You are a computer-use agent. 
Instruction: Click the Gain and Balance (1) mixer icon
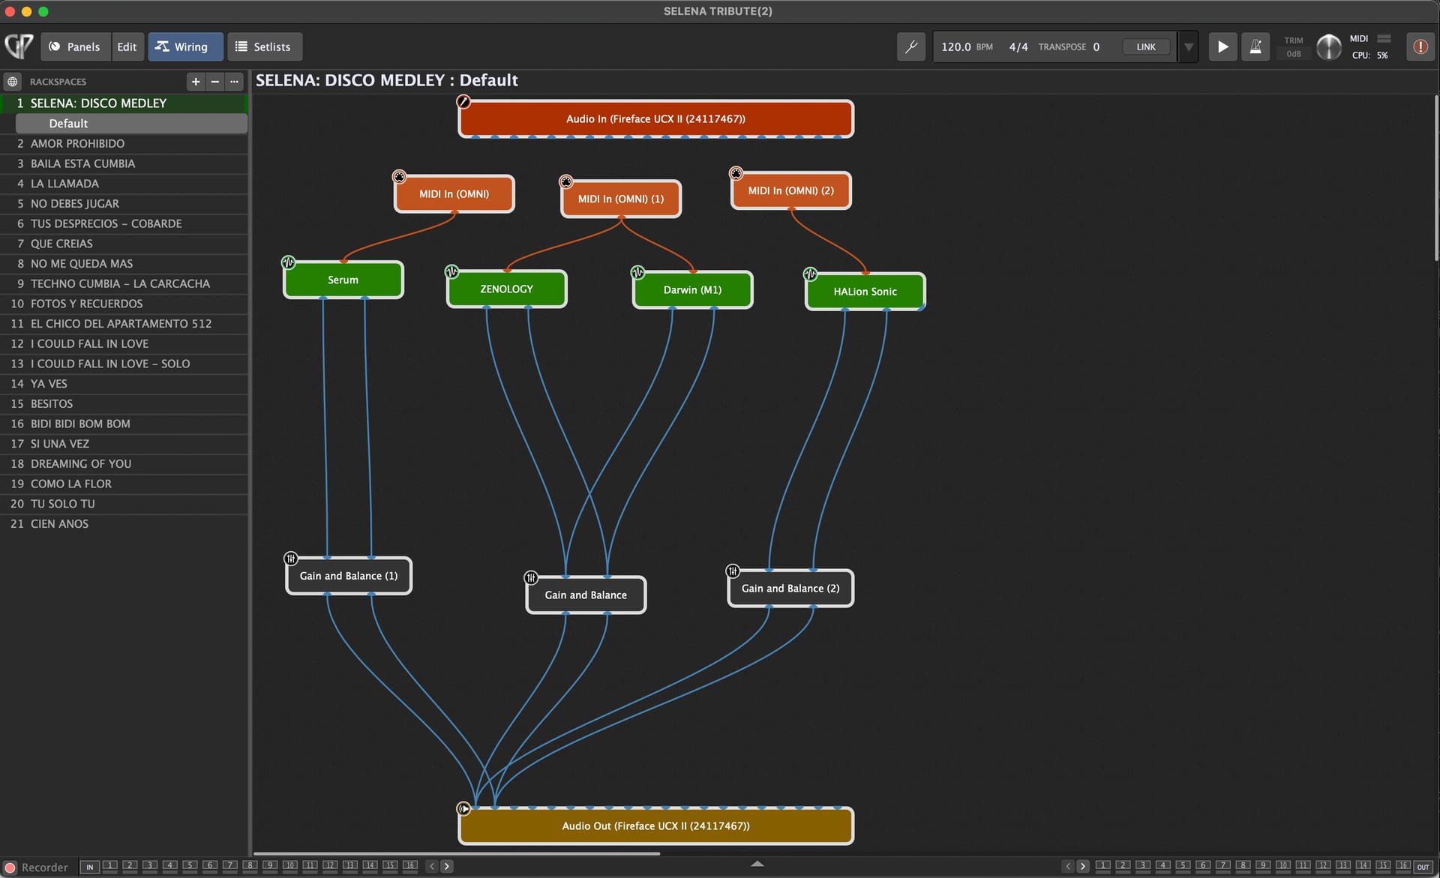pos(291,558)
